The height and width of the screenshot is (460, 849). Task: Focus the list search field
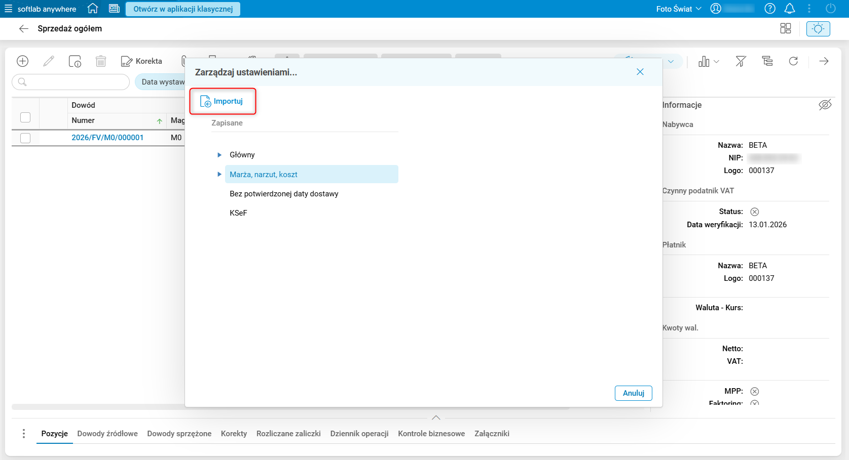click(70, 82)
